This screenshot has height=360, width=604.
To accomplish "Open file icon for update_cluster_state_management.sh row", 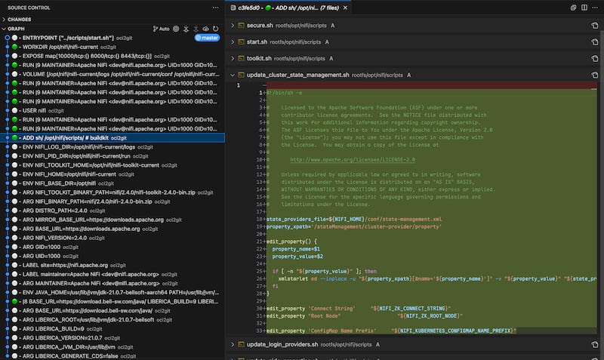I will pos(595,75).
